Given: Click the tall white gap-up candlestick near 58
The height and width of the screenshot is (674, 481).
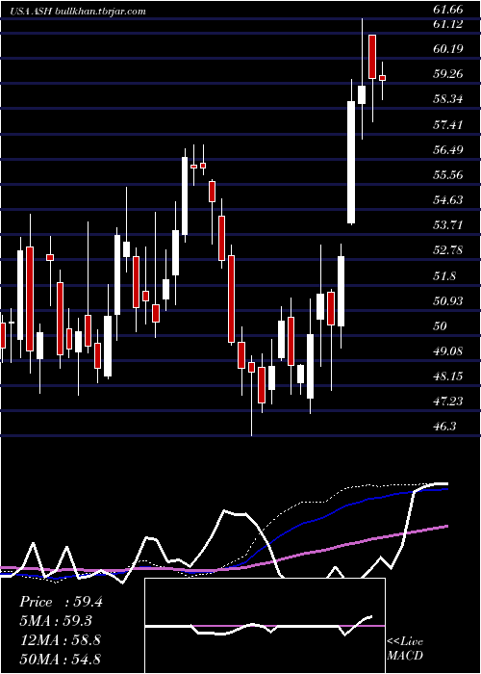Looking at the screenshot, I should (x=351, y=163).
